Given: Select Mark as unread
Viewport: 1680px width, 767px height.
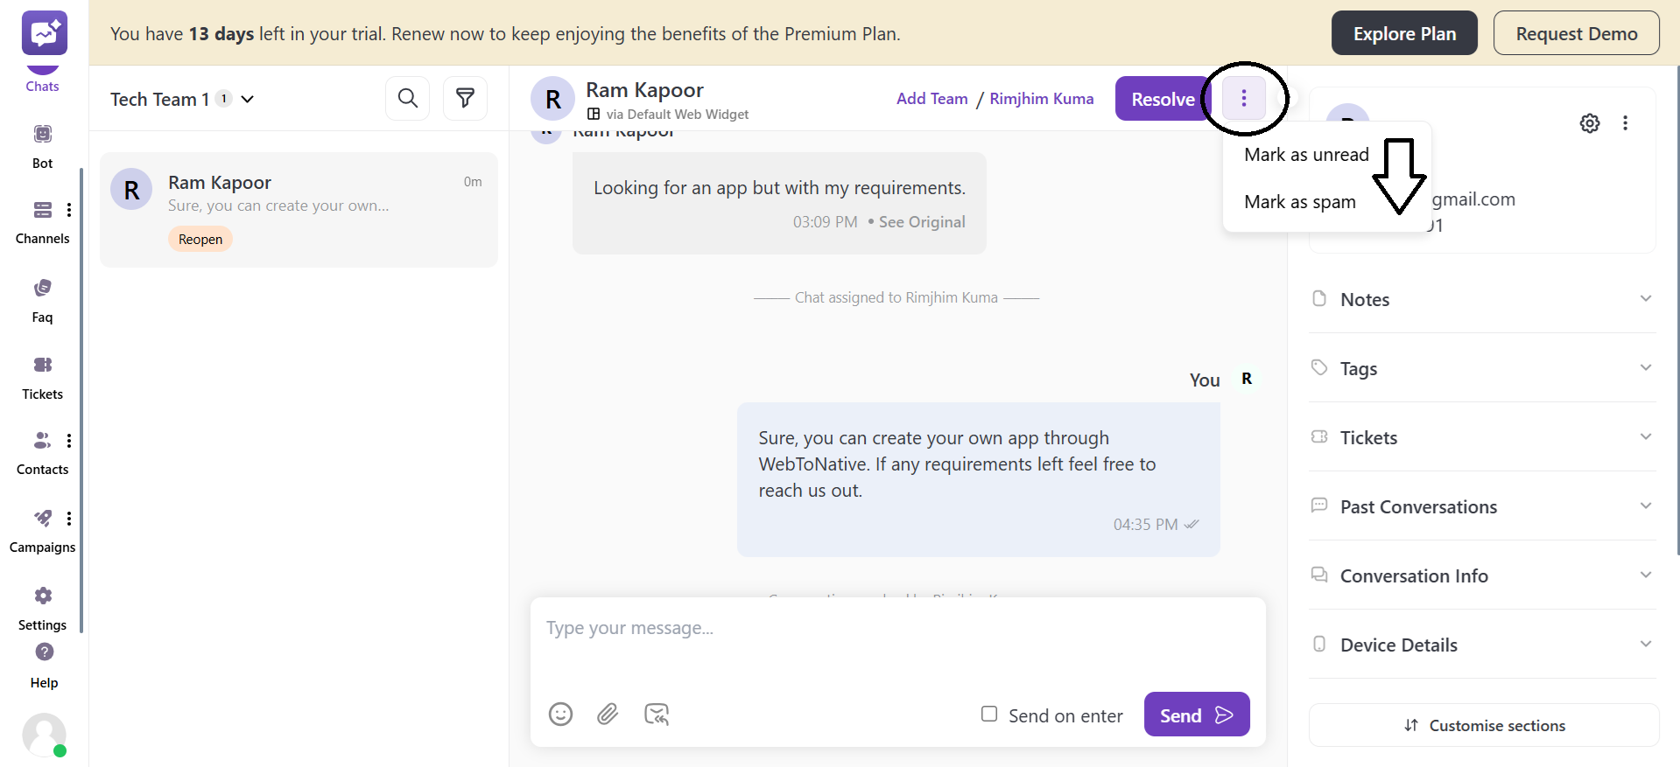Looking at the screenshot, I should pyautogui.click(x=1306, y=155).
